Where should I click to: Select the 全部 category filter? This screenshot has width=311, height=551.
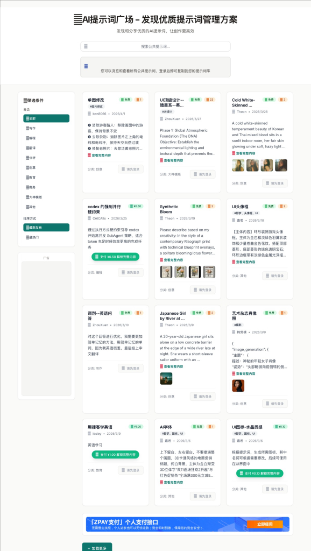[46, 118]
